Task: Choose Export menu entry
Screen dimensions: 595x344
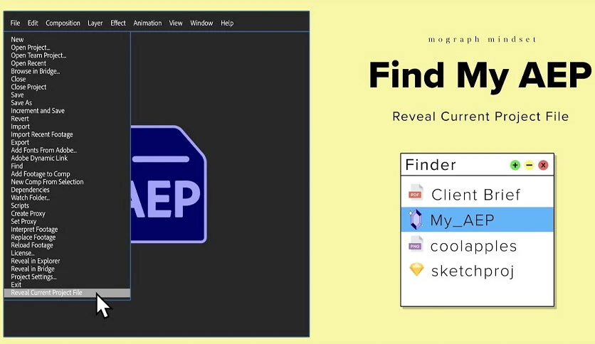Action: click(x=20, y=142)
